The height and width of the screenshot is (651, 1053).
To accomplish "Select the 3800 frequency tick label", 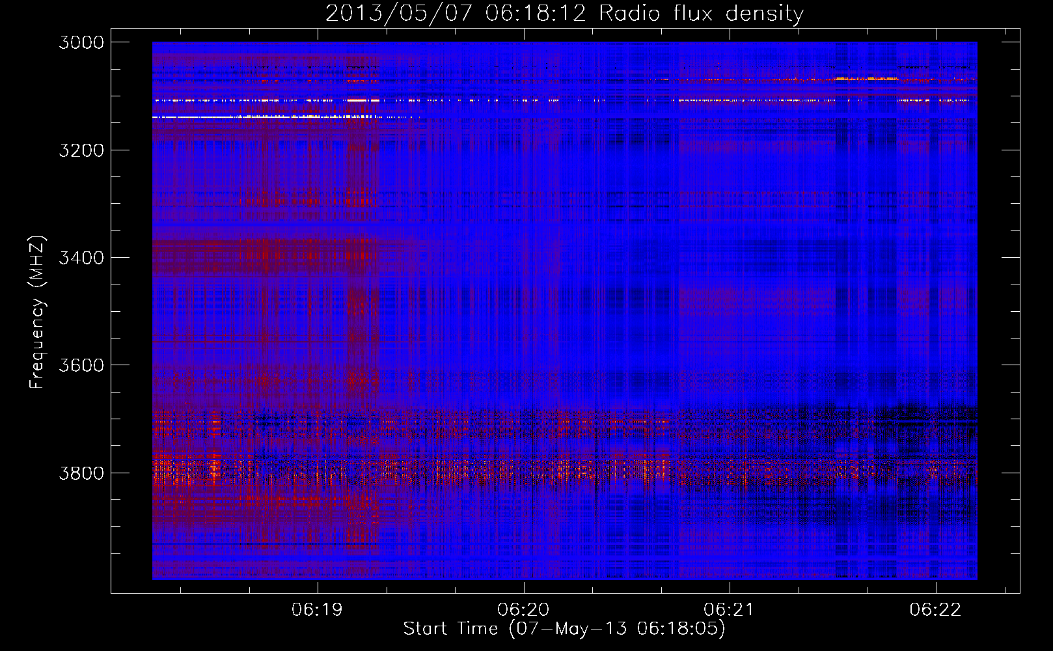I will 81,473.
